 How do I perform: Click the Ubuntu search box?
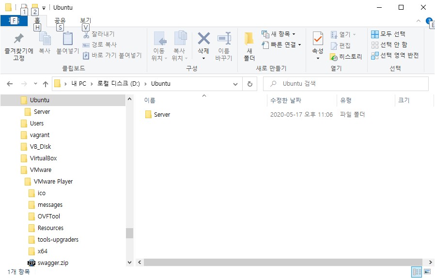pos(346,83)
